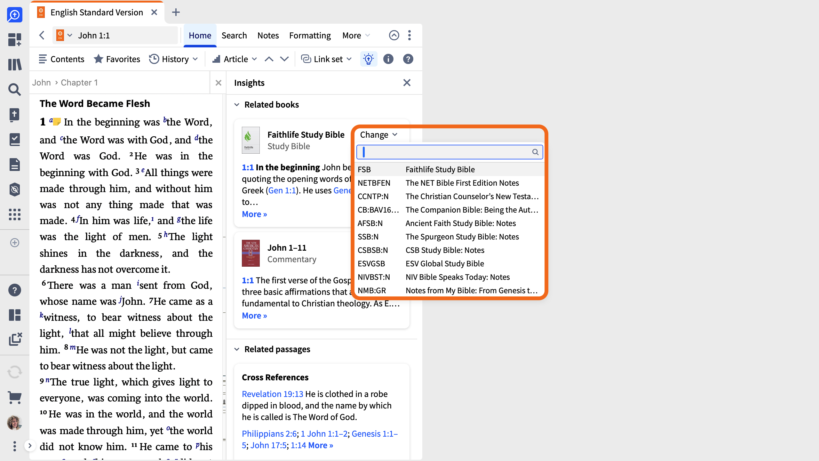Close the Insights panel
This screenshot has height=461, width=819.
coord(407,83)
